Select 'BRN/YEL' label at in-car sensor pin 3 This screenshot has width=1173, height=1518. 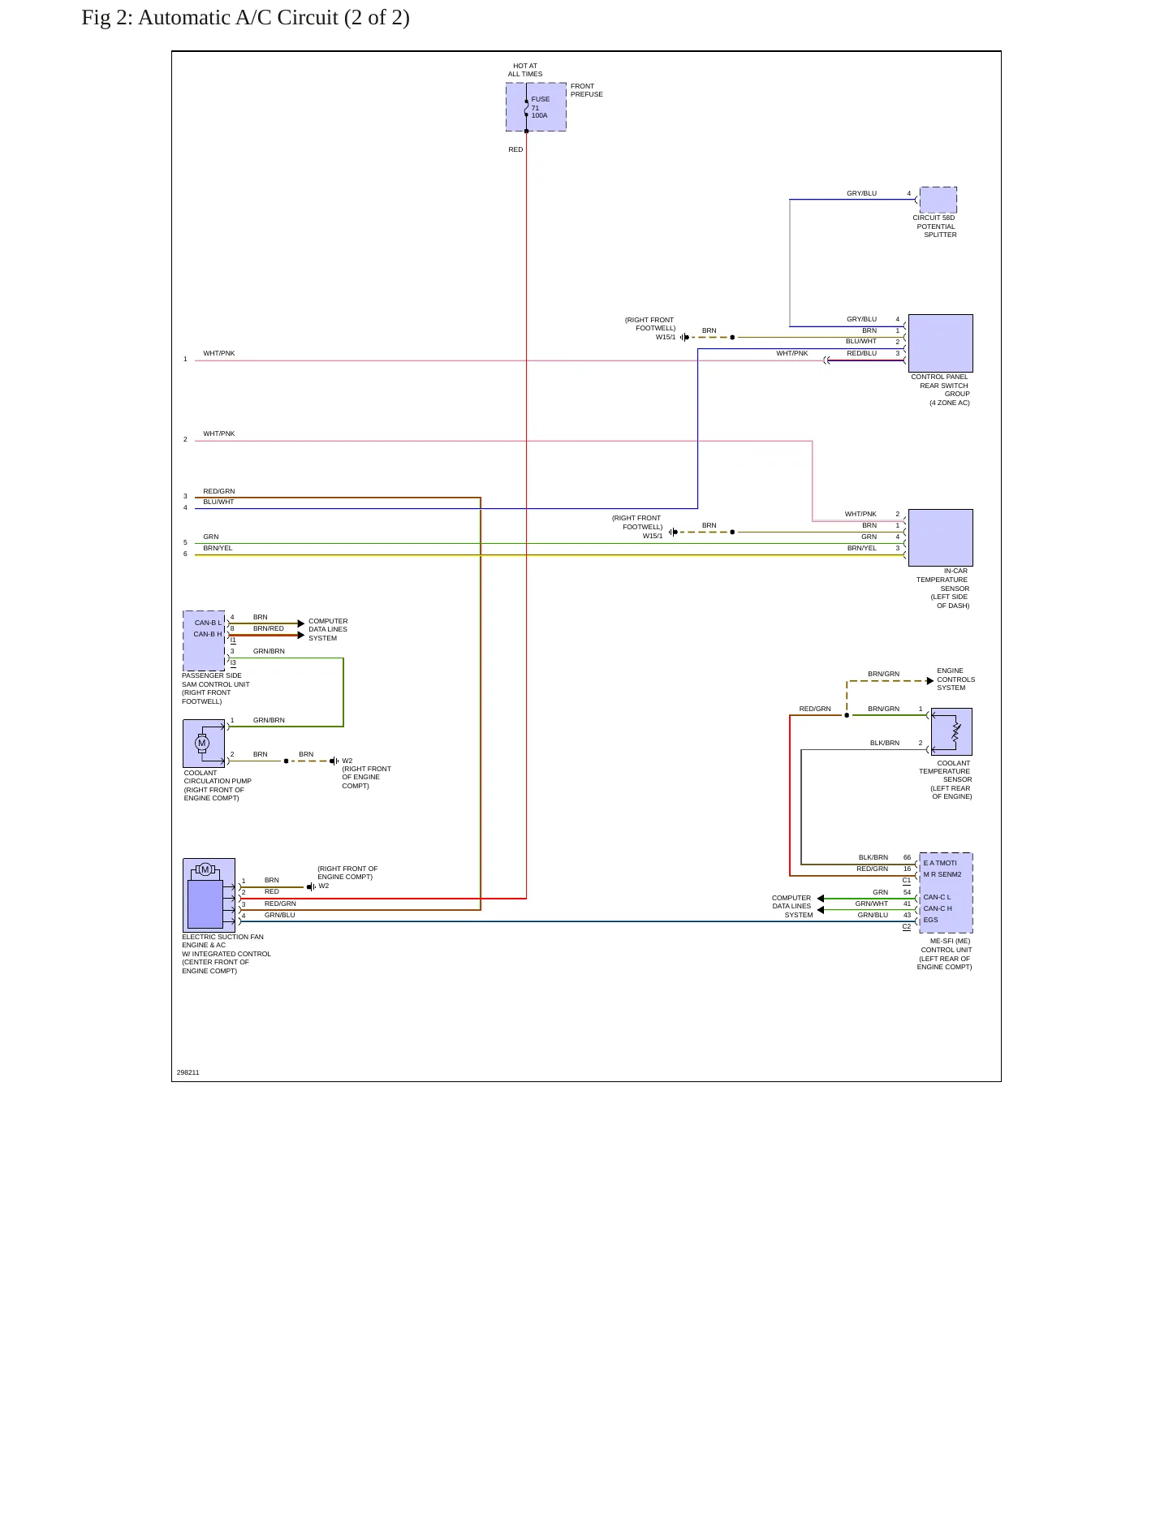861,549
